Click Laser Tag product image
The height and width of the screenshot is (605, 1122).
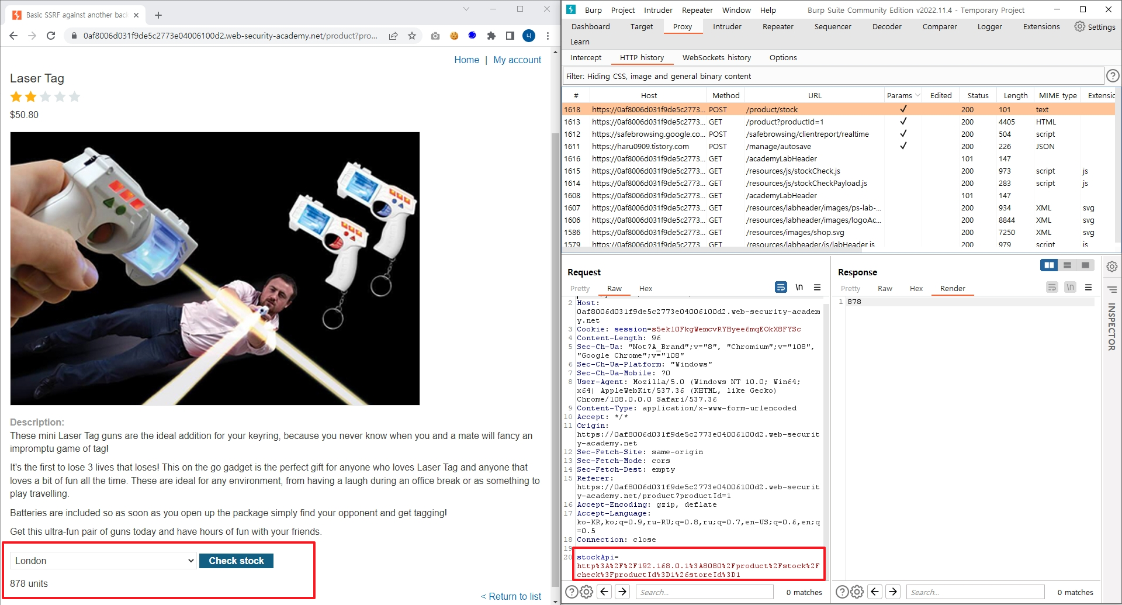pos(214,268)
